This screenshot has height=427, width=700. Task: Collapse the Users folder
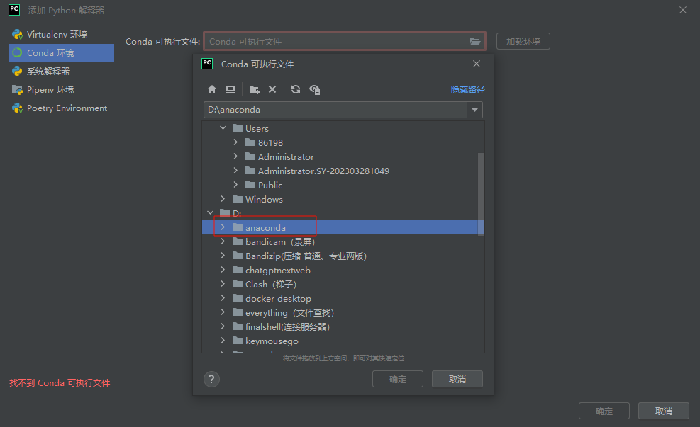tap(223, 128)
